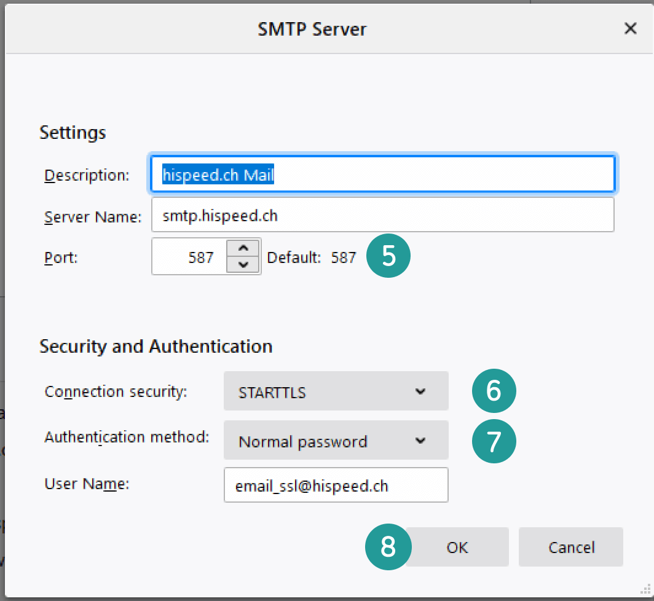
Task: Click the 'Connection security:' label
Action: tap(116, 391)
